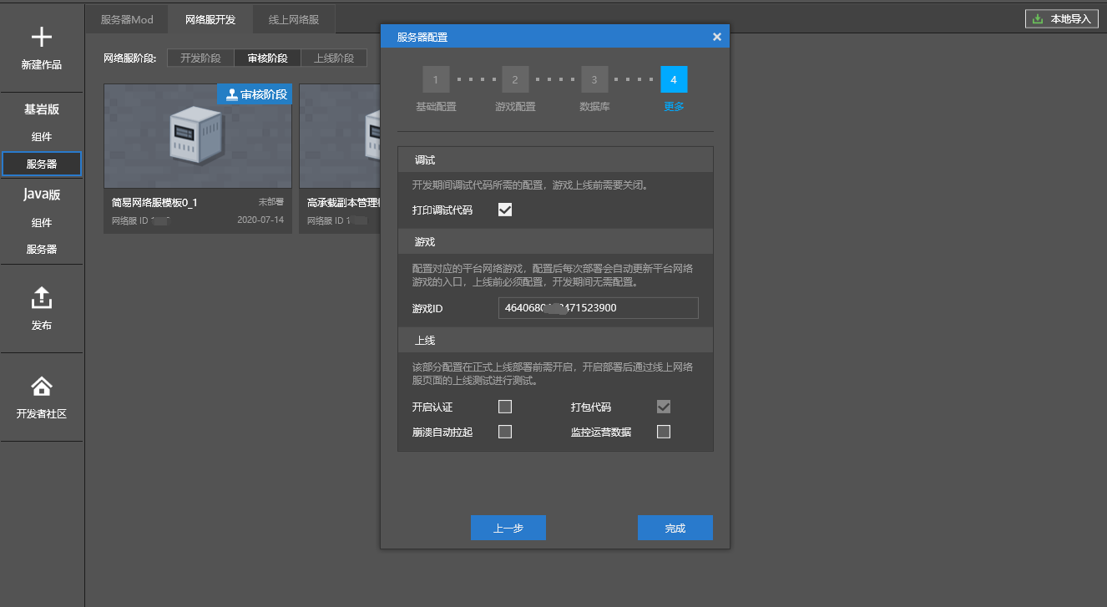Open the 简易网络服模板0_1 server thumbnail
The width and height of the screenshot is (1107, 607).
click(x=198, y=136)
